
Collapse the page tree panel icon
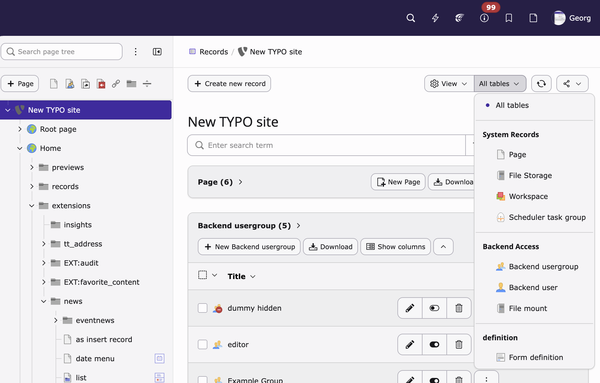pyautogui.click(x=157, y=52)
